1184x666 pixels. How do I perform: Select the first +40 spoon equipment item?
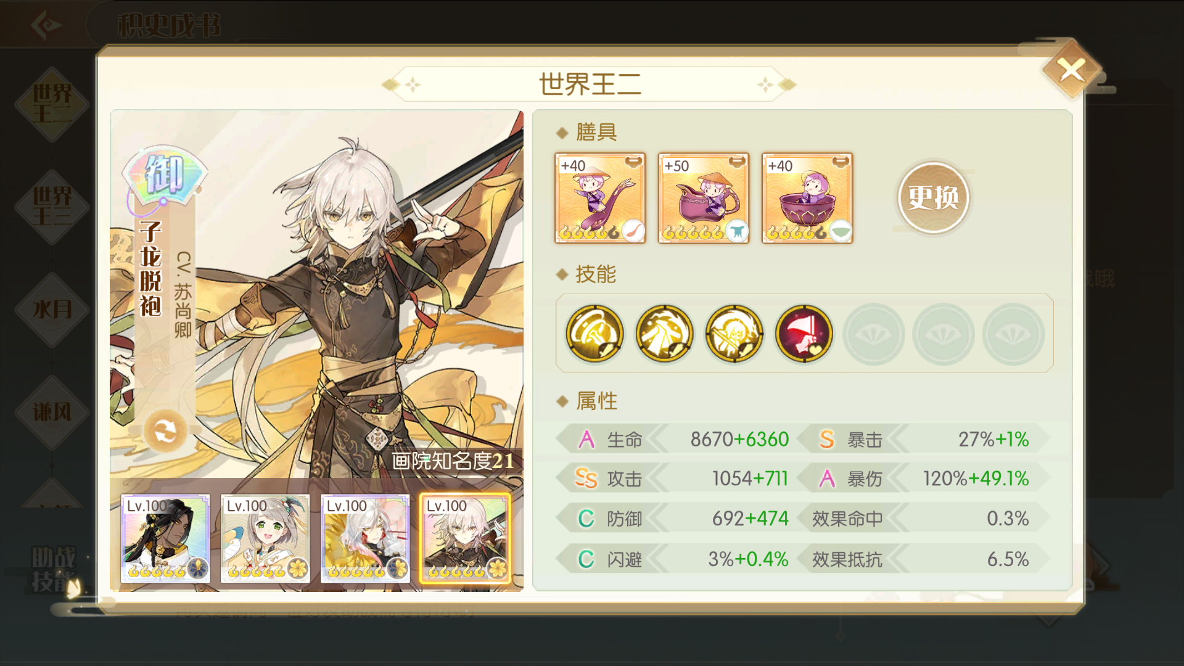600,198
